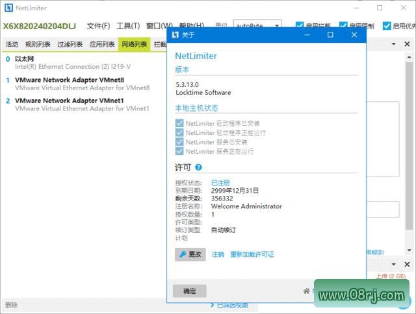Minimize the 关于 dialog
416x314 pixels.
point(307,34)
